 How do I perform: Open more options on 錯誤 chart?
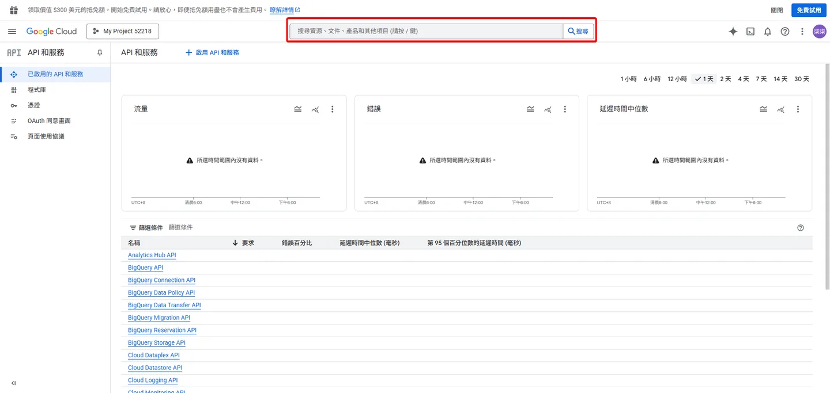pyautogui.click(x=565, y=109)
